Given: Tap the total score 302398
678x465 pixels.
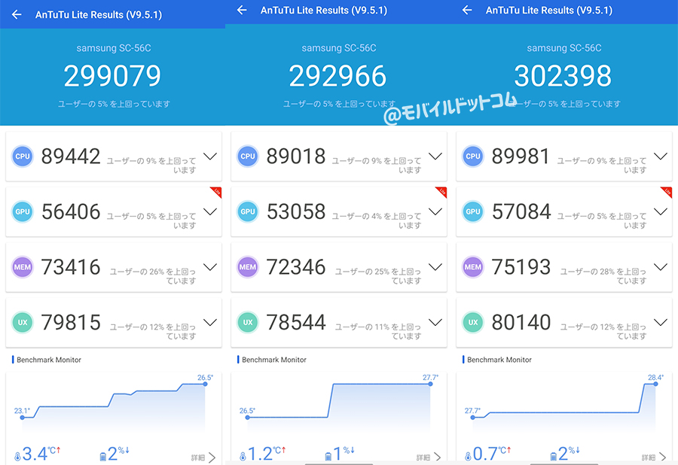Looking at the screenshot, I should click(x=563, y=76).
